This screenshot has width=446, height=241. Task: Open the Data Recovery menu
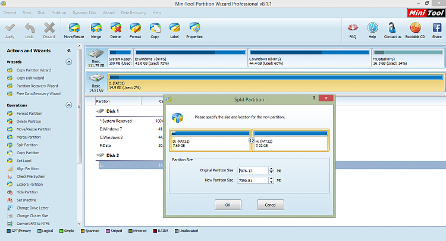click(133, 13)
